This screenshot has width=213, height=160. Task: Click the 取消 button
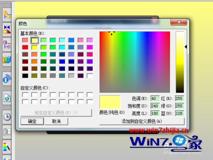(x=56, y=121)
